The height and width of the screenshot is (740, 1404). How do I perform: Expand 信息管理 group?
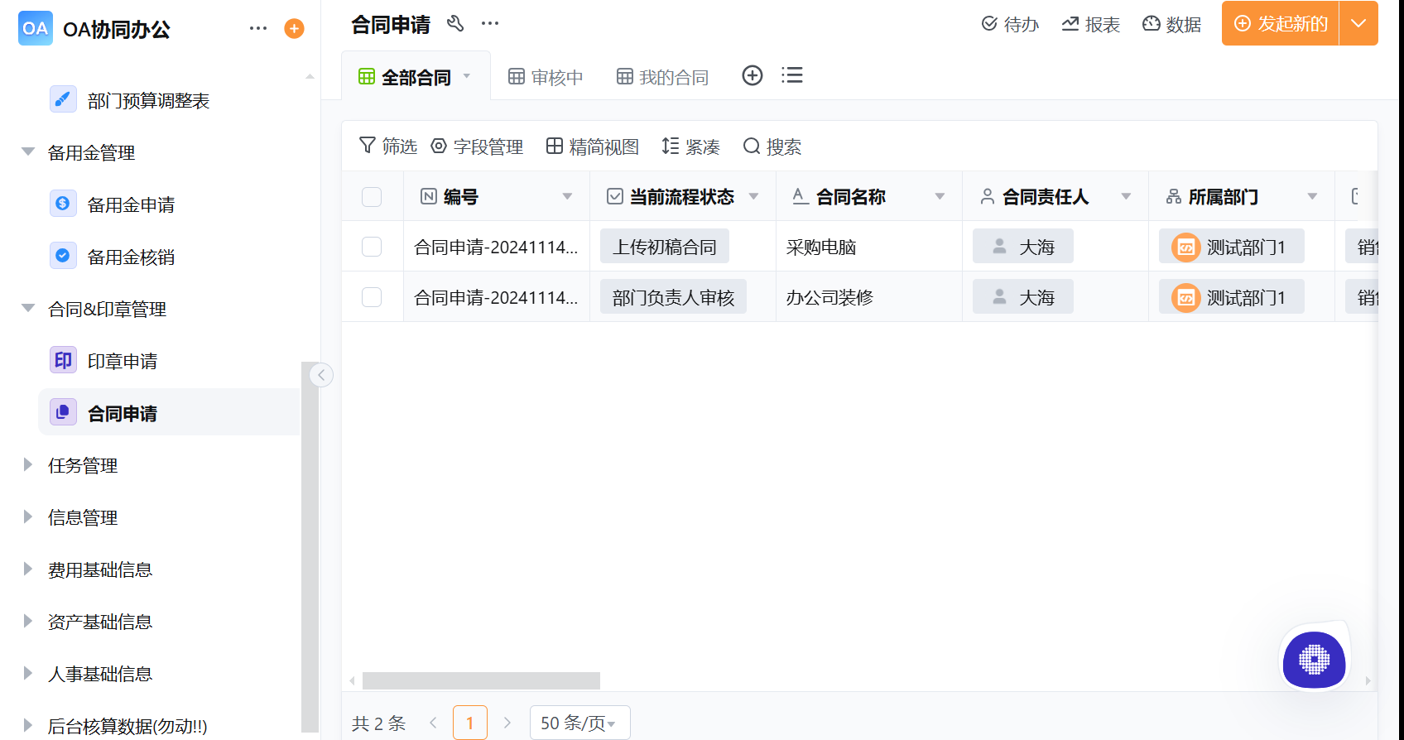(28, 517)
